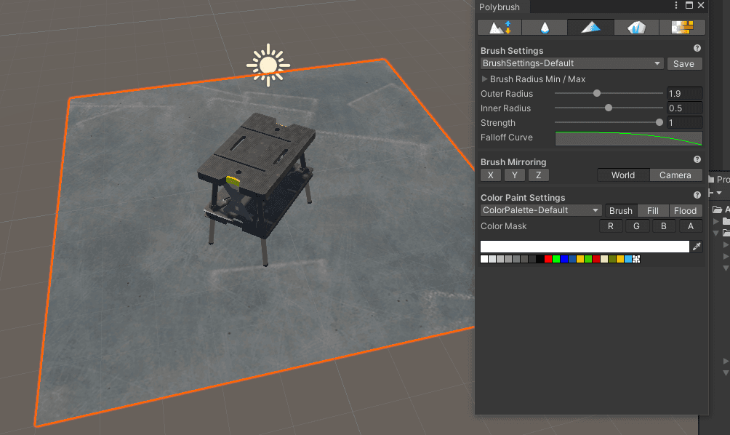Viewport: 730px width, 435px height.
Task: Toggle Z axis brush mirroring
Action: point(539,175)
